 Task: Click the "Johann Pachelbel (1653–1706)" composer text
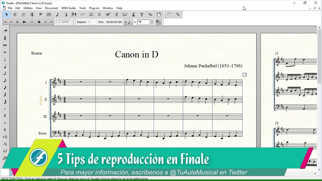coord(213,66)
